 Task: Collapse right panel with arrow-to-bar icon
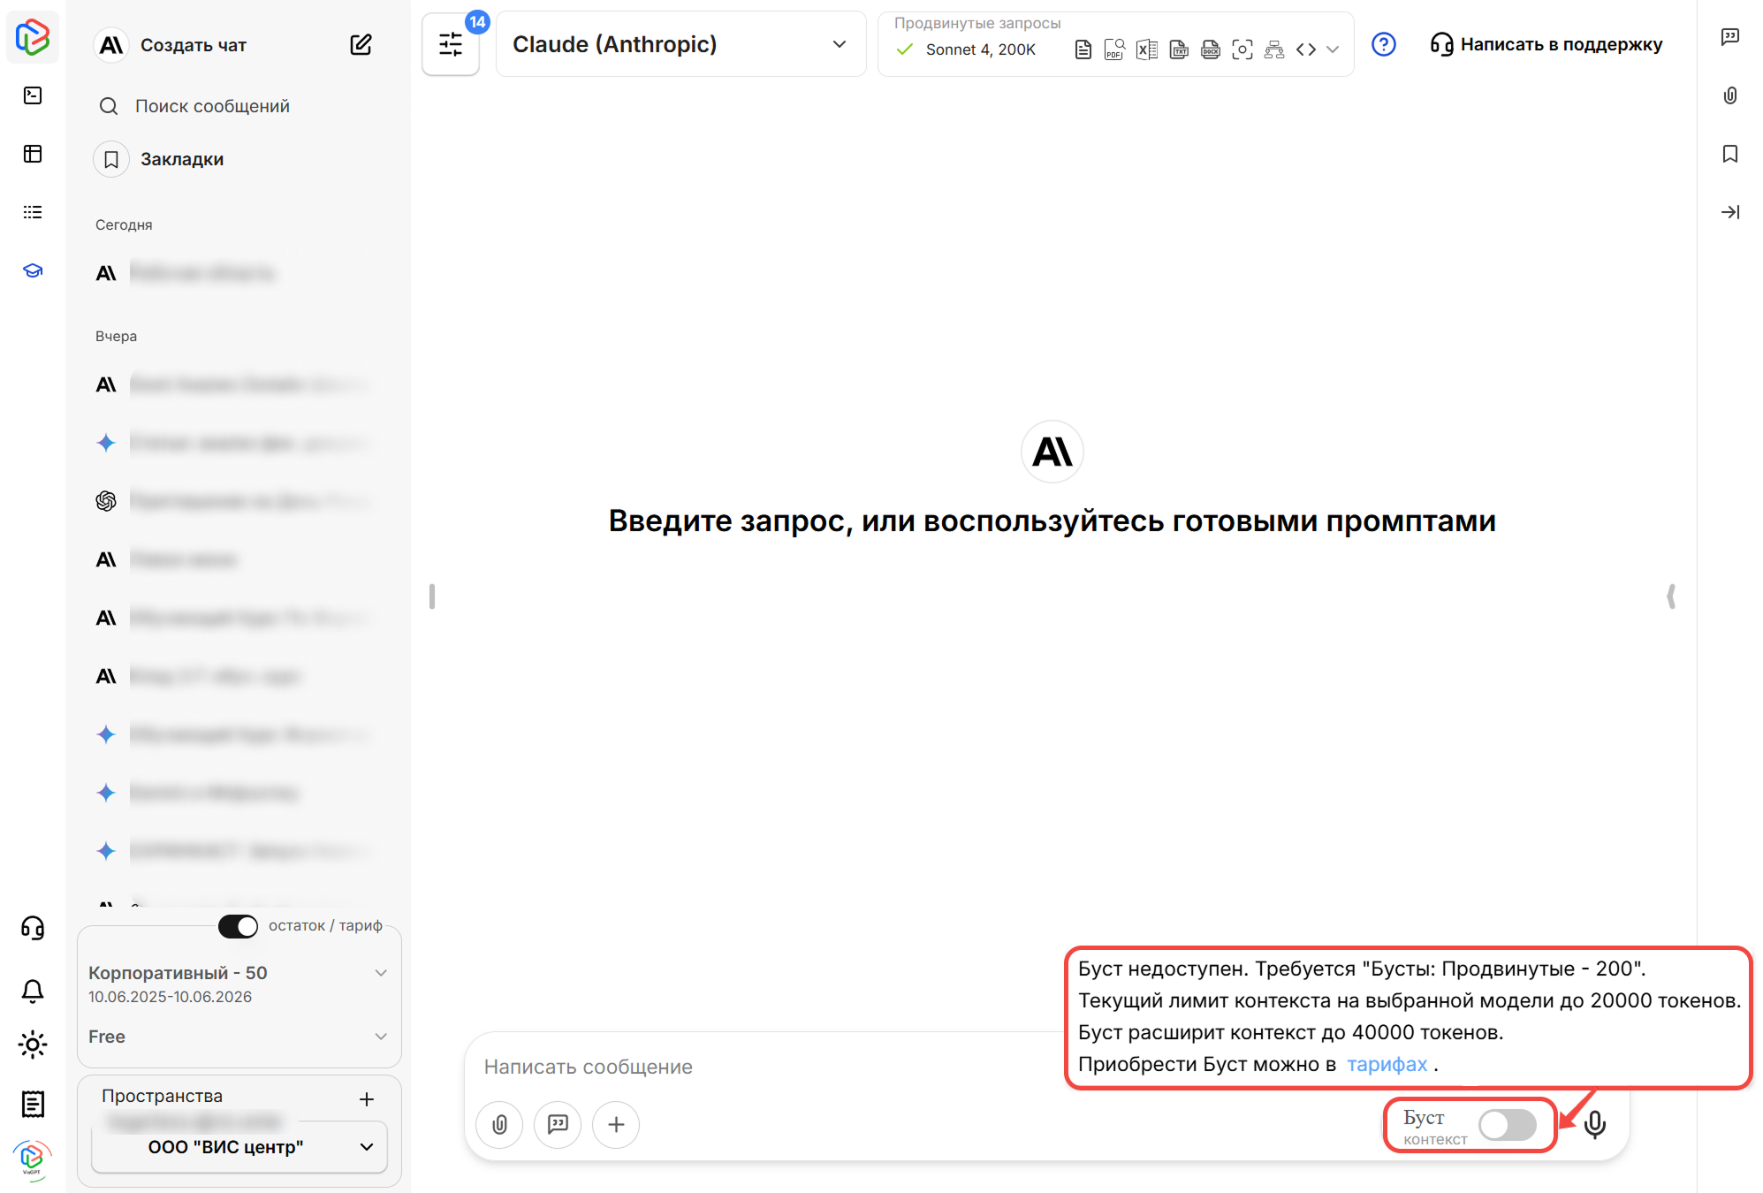point(1730,212)
